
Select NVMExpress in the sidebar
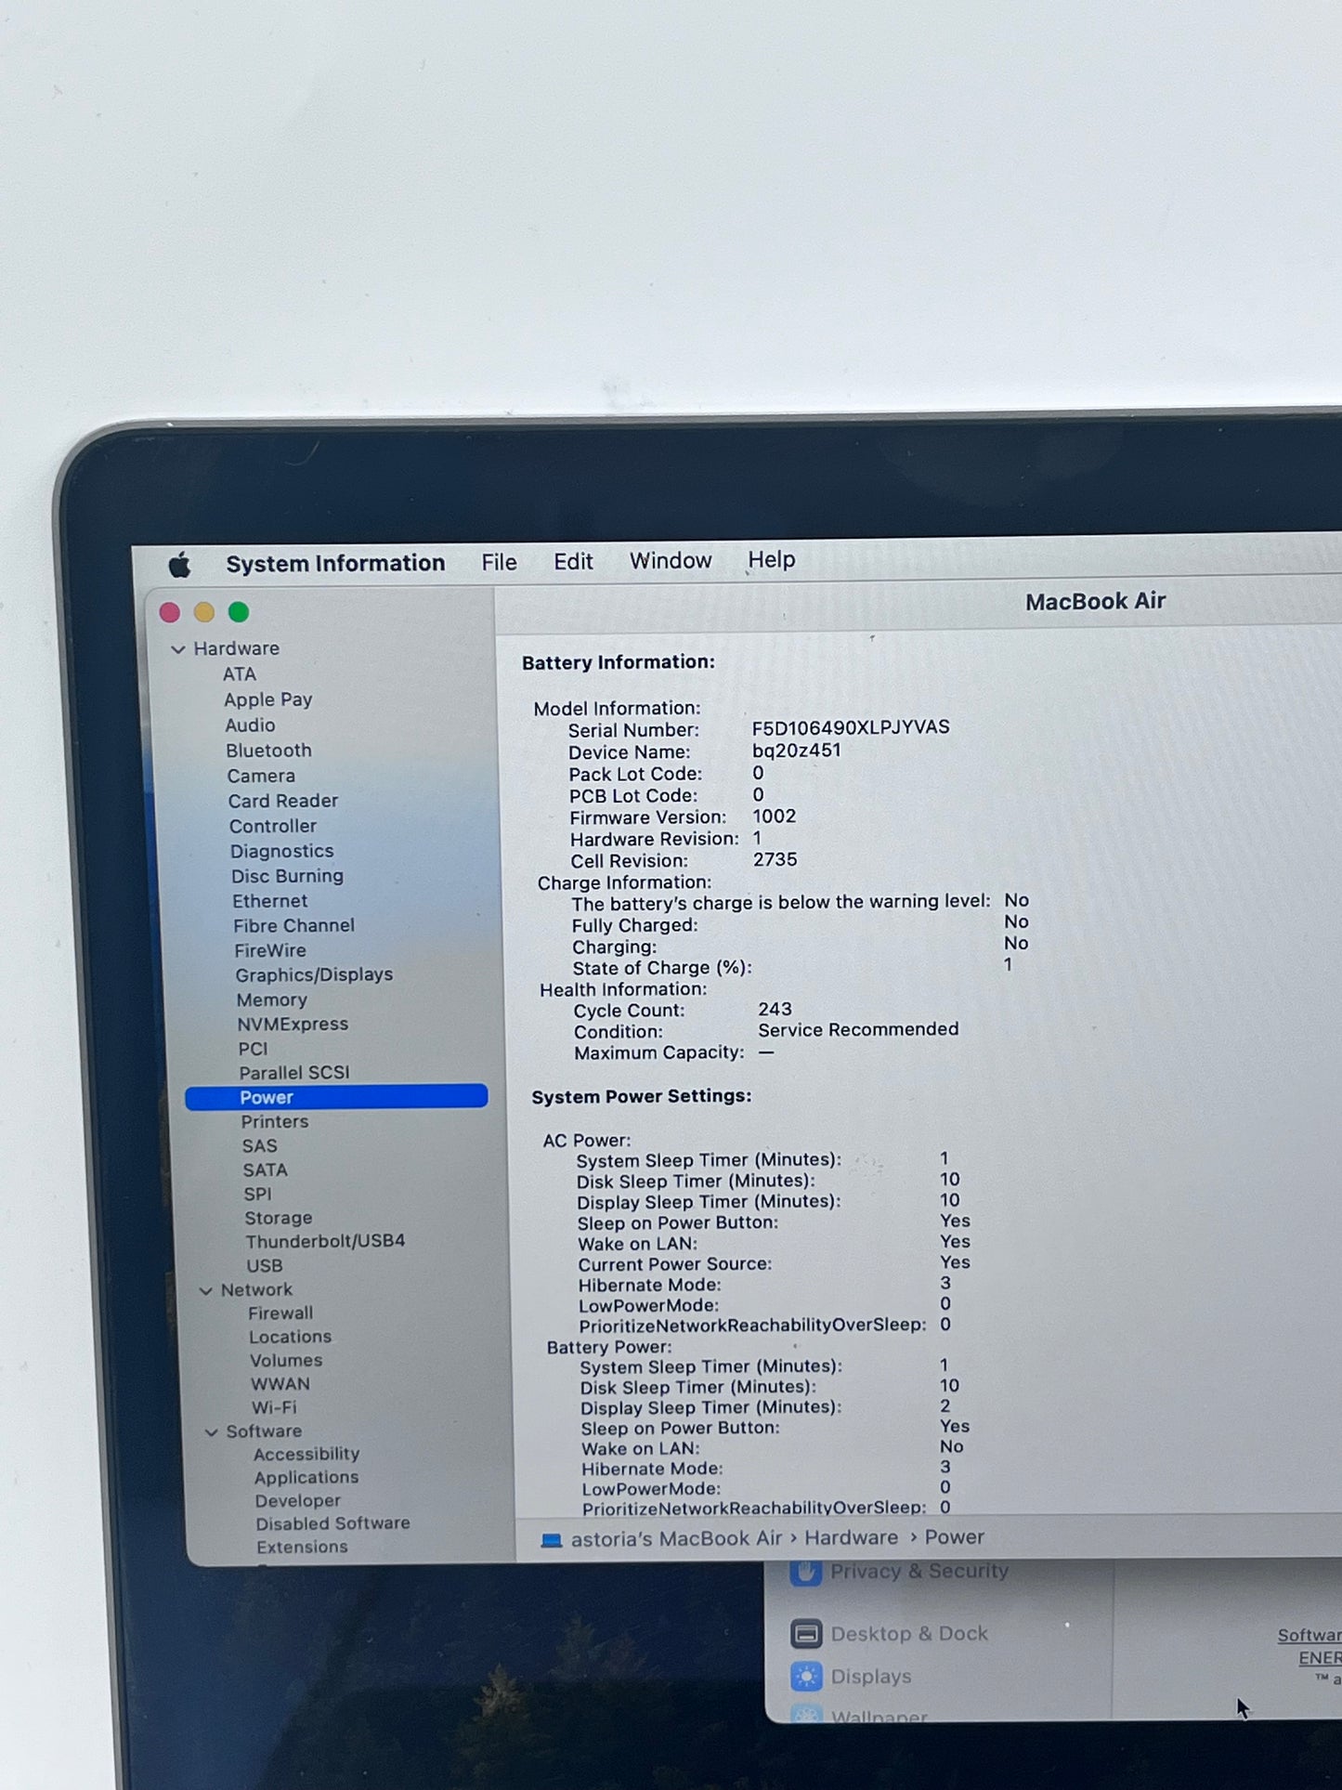click(x=293, y=1025)
